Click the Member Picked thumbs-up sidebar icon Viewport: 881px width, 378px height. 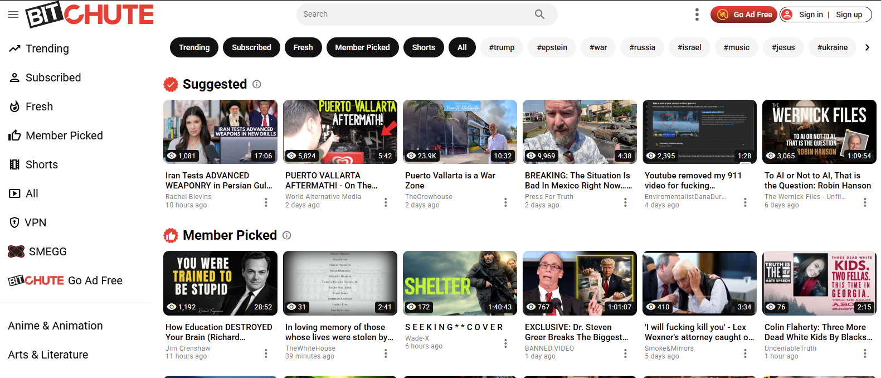[x=14, y=135]
